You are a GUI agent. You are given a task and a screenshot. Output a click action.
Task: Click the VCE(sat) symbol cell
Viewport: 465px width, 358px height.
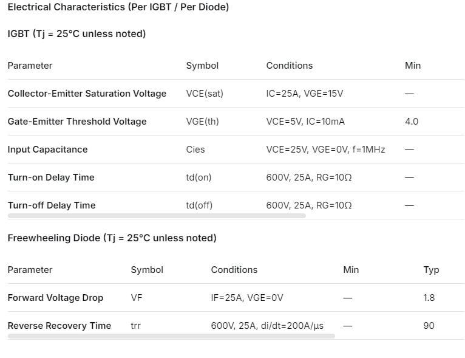click(x=205, y=94)
